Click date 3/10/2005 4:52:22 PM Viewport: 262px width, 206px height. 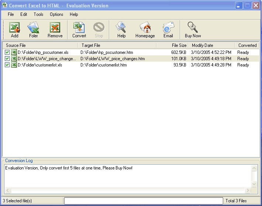pyautogui.click(x=211, y=52)
